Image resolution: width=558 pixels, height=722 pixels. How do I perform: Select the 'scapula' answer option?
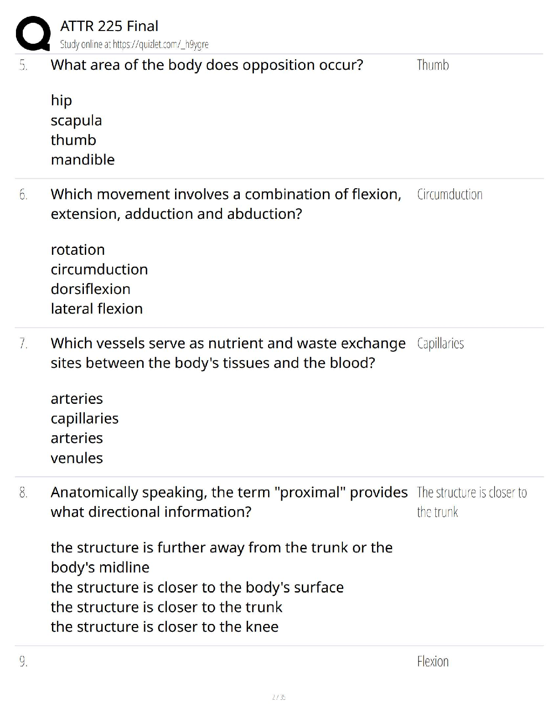(76, 120)
